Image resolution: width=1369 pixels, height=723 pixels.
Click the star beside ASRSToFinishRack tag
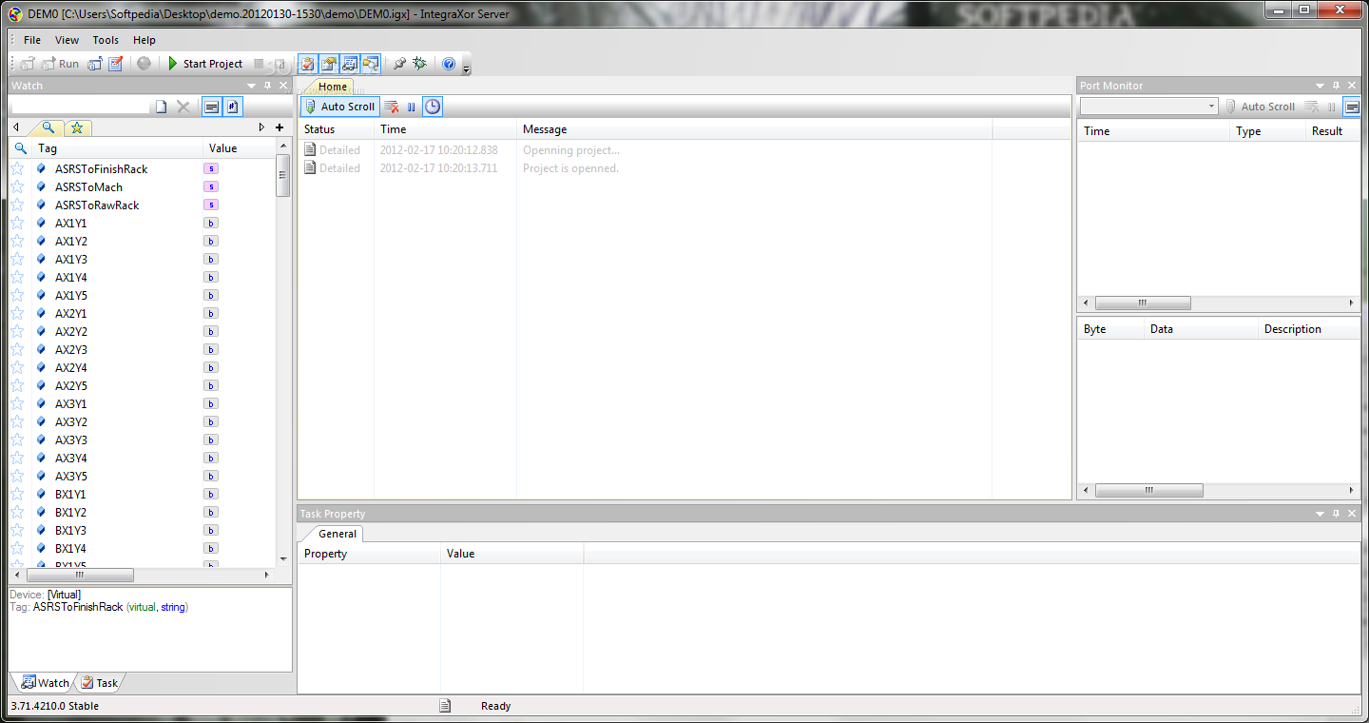(17, 168)
